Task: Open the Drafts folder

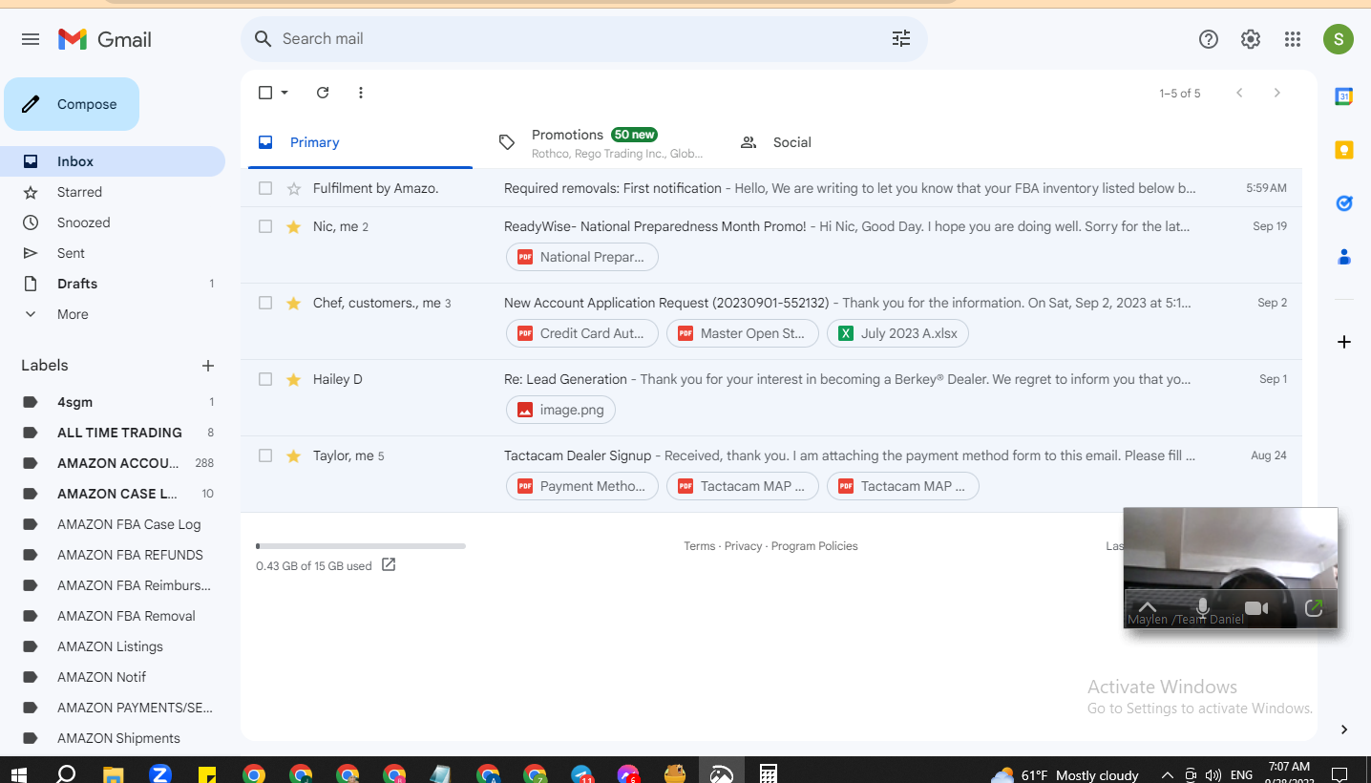Action: [111, 284]
